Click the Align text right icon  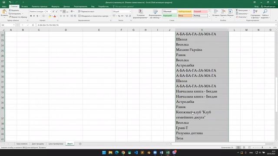pyautogui.click(x=67, y=16)
